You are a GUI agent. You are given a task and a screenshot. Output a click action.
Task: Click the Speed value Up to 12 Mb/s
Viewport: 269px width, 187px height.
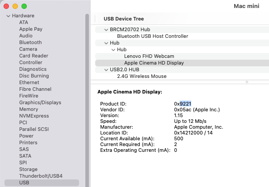(x=190, y=121)
